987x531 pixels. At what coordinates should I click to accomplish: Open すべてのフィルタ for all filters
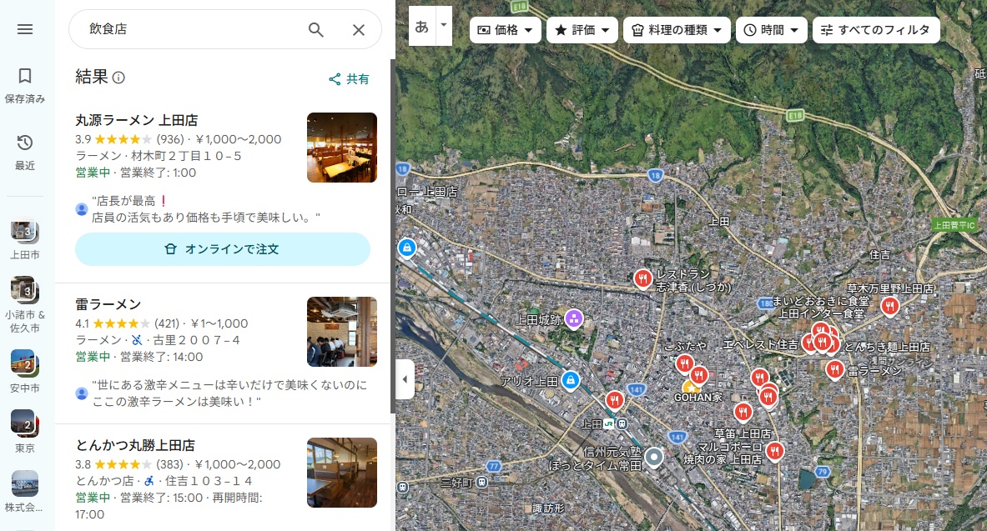click(x=875, y=29)
